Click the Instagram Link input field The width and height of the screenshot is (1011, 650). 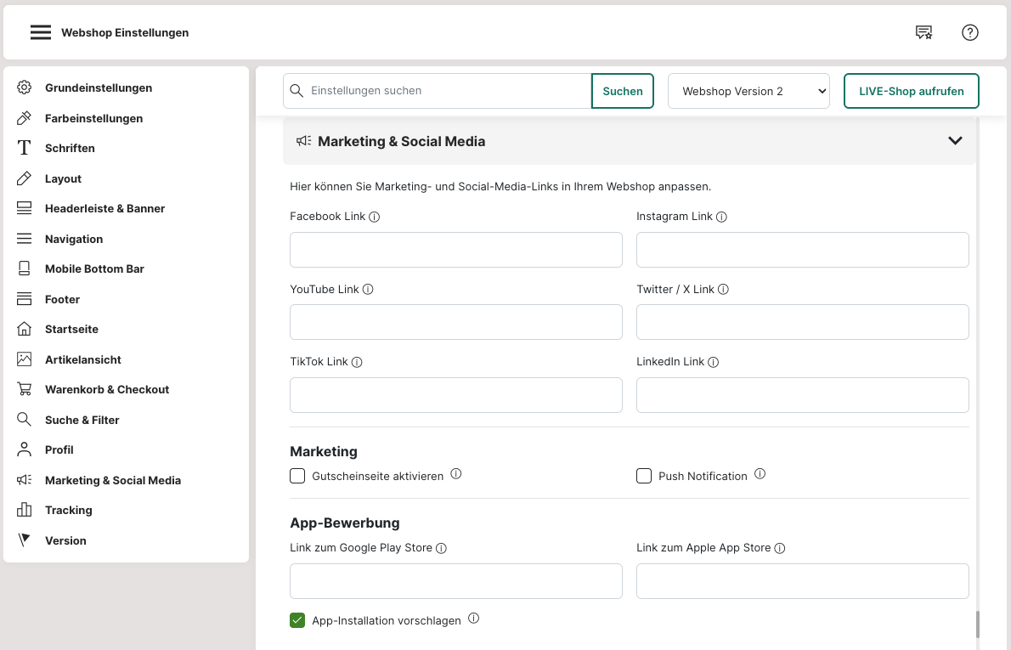click(802, 250)
